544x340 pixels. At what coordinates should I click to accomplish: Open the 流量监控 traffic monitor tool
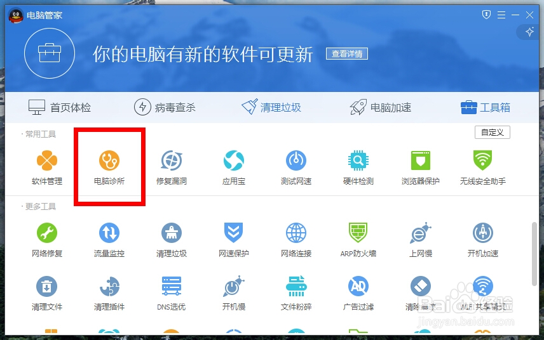(109, 240)
